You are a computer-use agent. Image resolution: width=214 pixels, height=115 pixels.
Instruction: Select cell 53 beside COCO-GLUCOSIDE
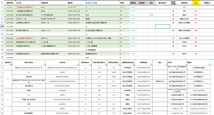pyautogui.click(x=99, y=113)
